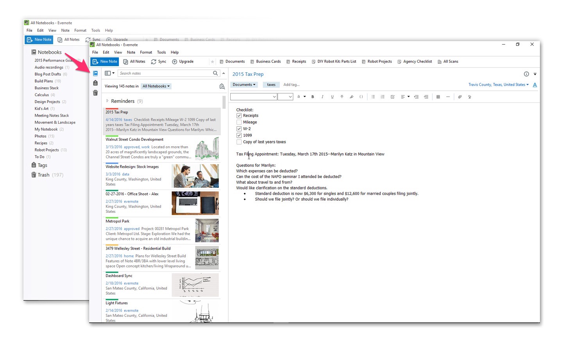Open the Help menu in the back window
Screen dimensions: 563x352
click(x=109, y=31)
